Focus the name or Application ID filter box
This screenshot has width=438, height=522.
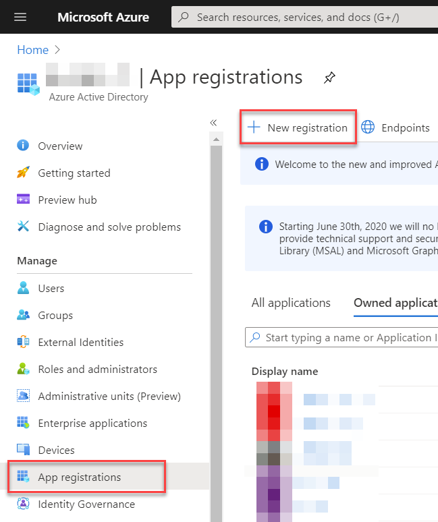341,337
